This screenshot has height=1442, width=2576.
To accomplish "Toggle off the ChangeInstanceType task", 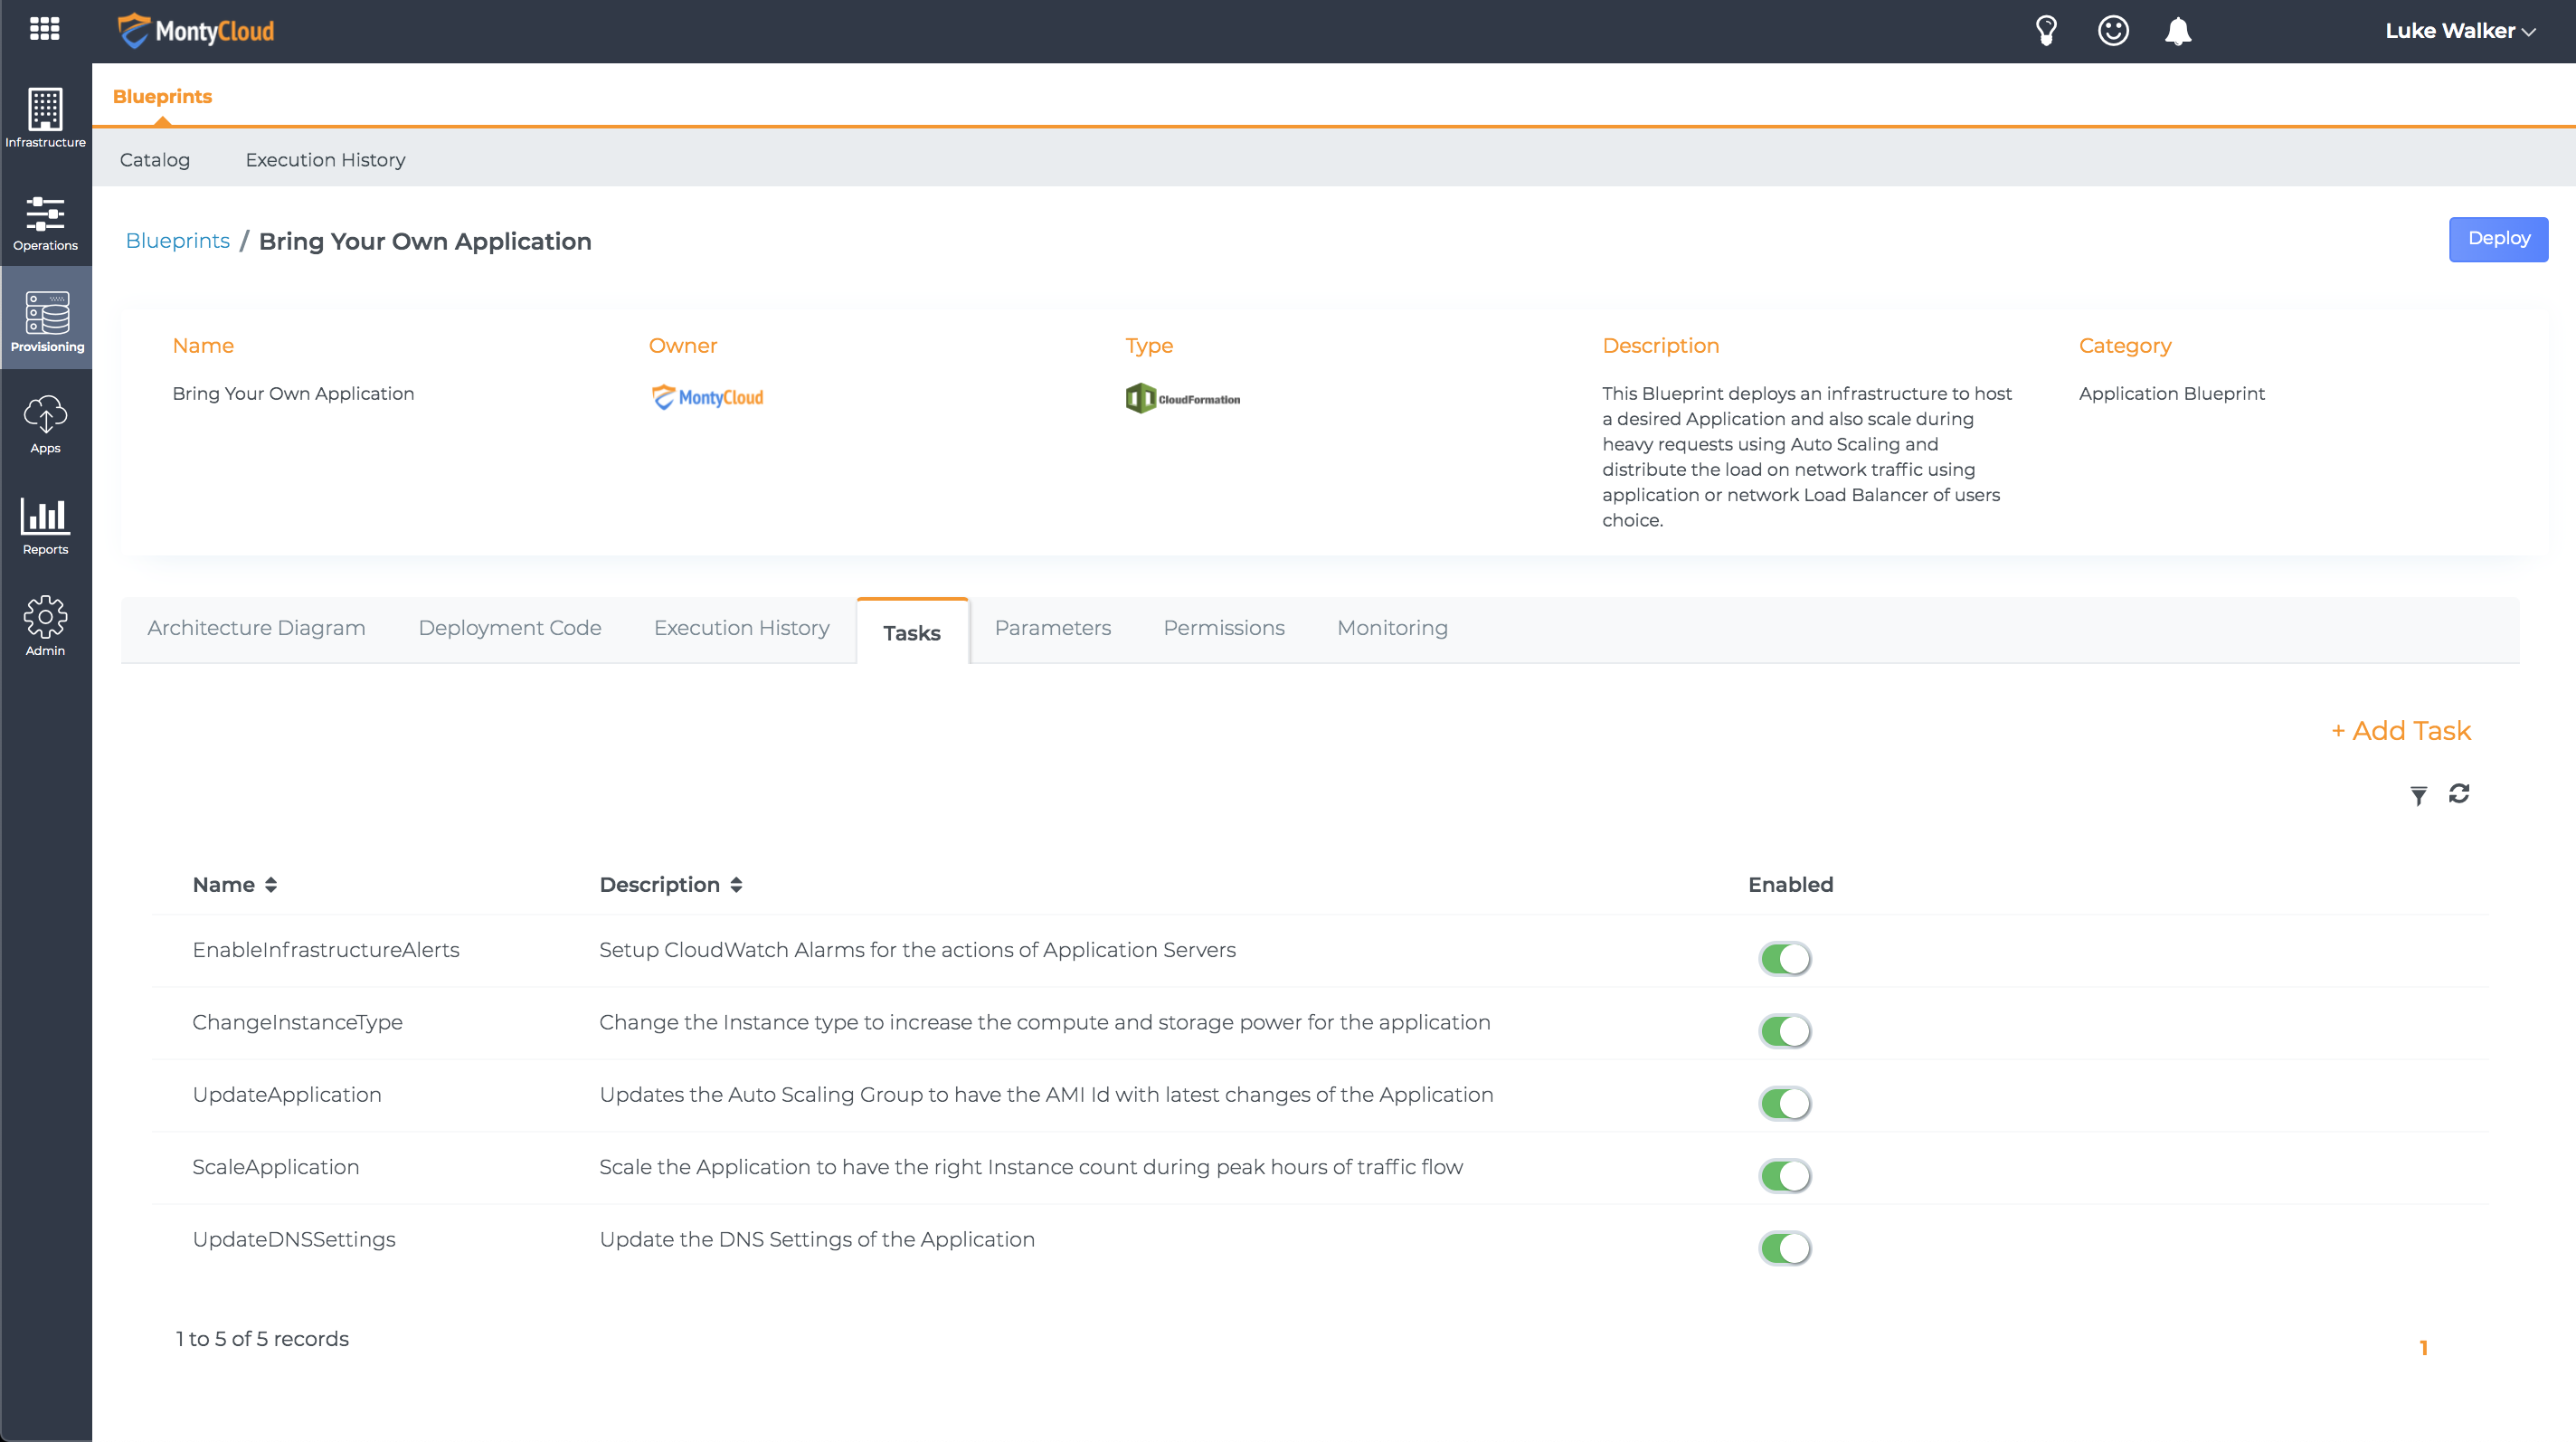I will 1785,1031.
